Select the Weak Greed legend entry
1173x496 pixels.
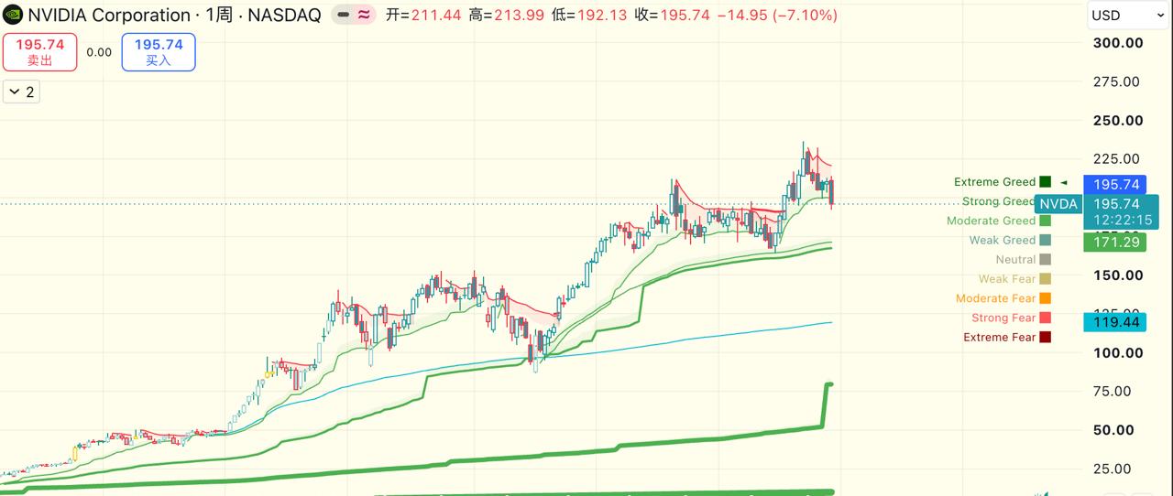pos(1010,241)
